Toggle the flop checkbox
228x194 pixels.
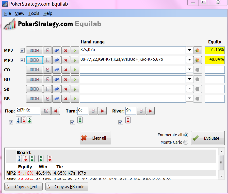[11, 122]
